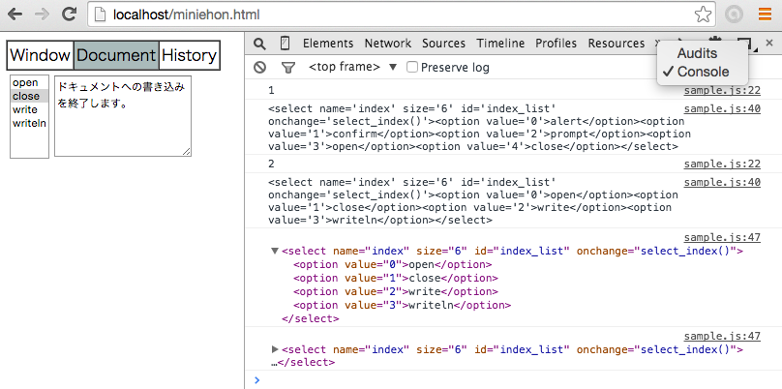This screenshot has width=782, height=389.
Task: Open sample.js:40 link for open/close select log
Action: 722,183
